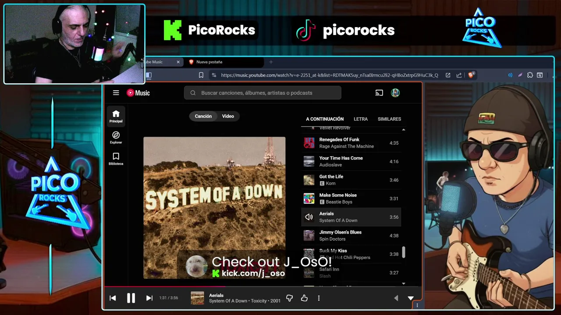Open the browser extensions puzzle icon

(x=530, y=75)
